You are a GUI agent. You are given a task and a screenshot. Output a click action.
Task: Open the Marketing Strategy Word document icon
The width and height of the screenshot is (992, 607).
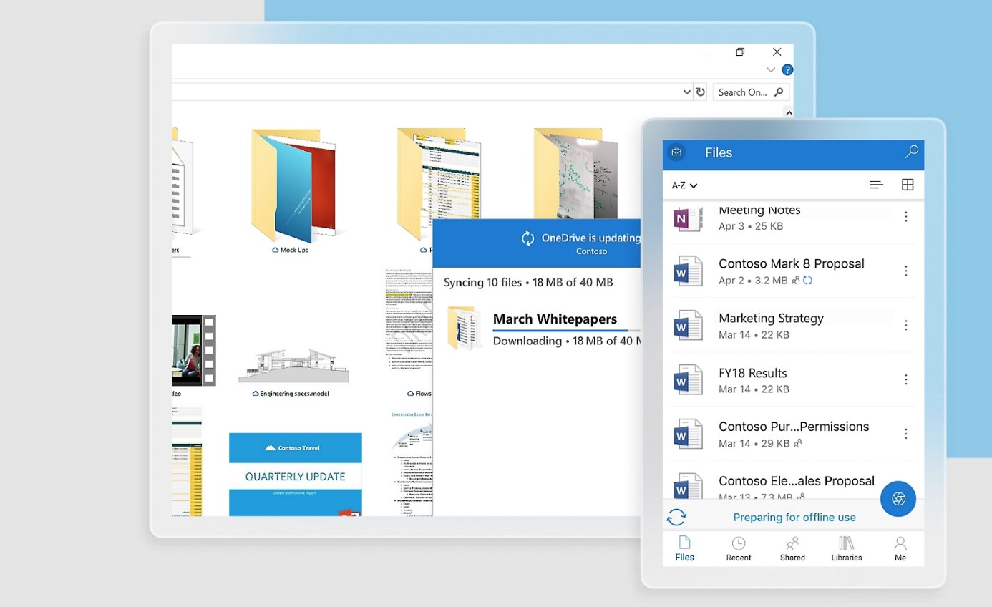[689, 326]
